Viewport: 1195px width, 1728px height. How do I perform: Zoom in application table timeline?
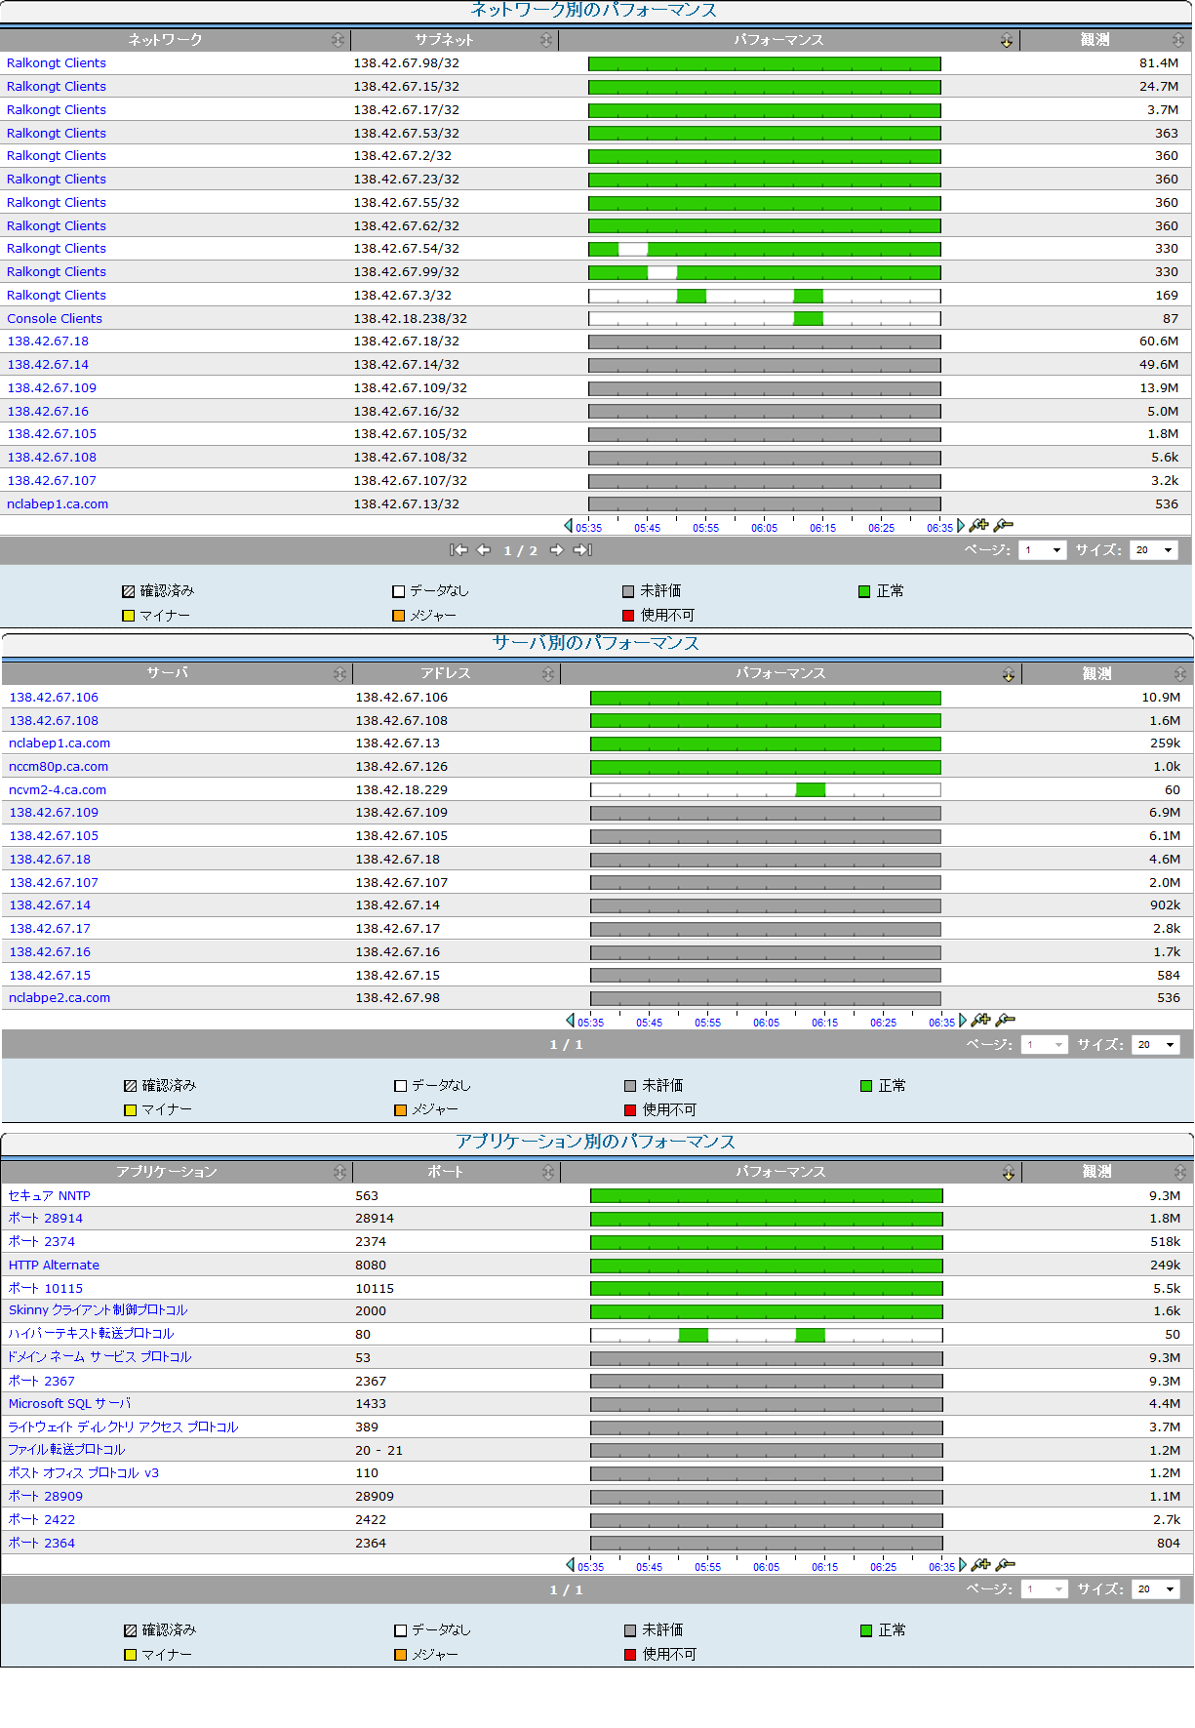click(981, 1565)
